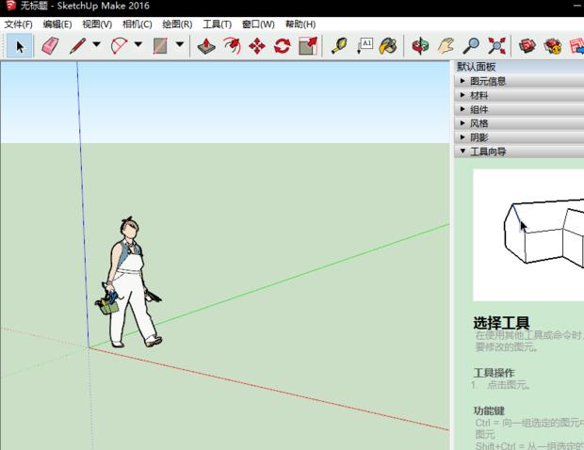
Task: Collapse the 工具向导 panel
Action: (488, 151)
